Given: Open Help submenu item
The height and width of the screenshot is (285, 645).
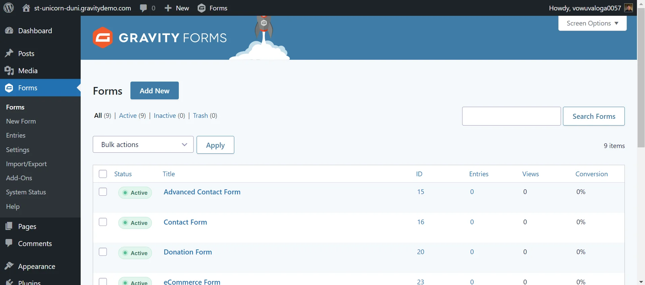Looking at the screenshot, I should (x=13, y=206).
